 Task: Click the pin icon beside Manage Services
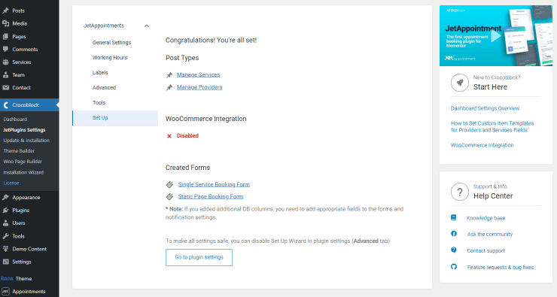[169, 75]
